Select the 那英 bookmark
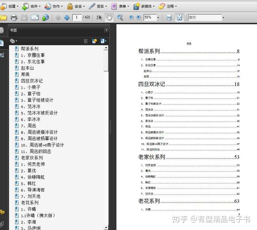The width and height of the screenshot is (257, 230). 25,74
